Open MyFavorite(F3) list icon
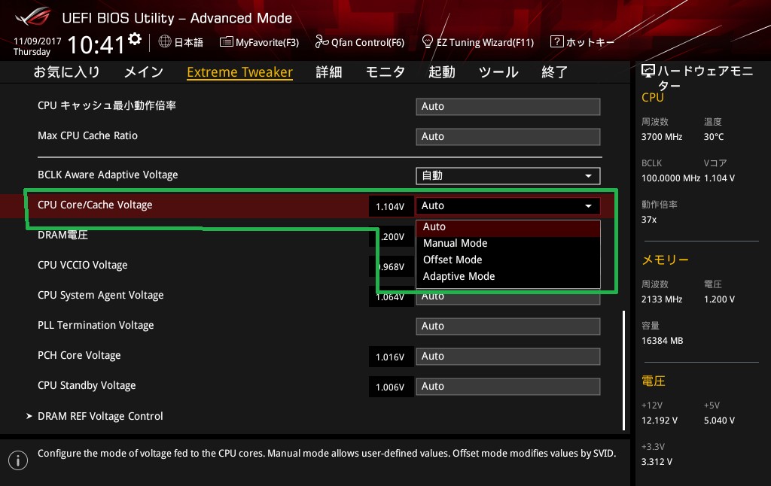Image resolution: width=771 pixels, height=486 pixels. tap(226, 42)
